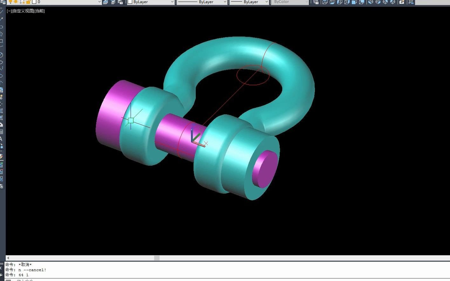This screenshot has height=281, width=450.
Task: Click the ByLayer color swatch box
Action: (x=130, y=2)
